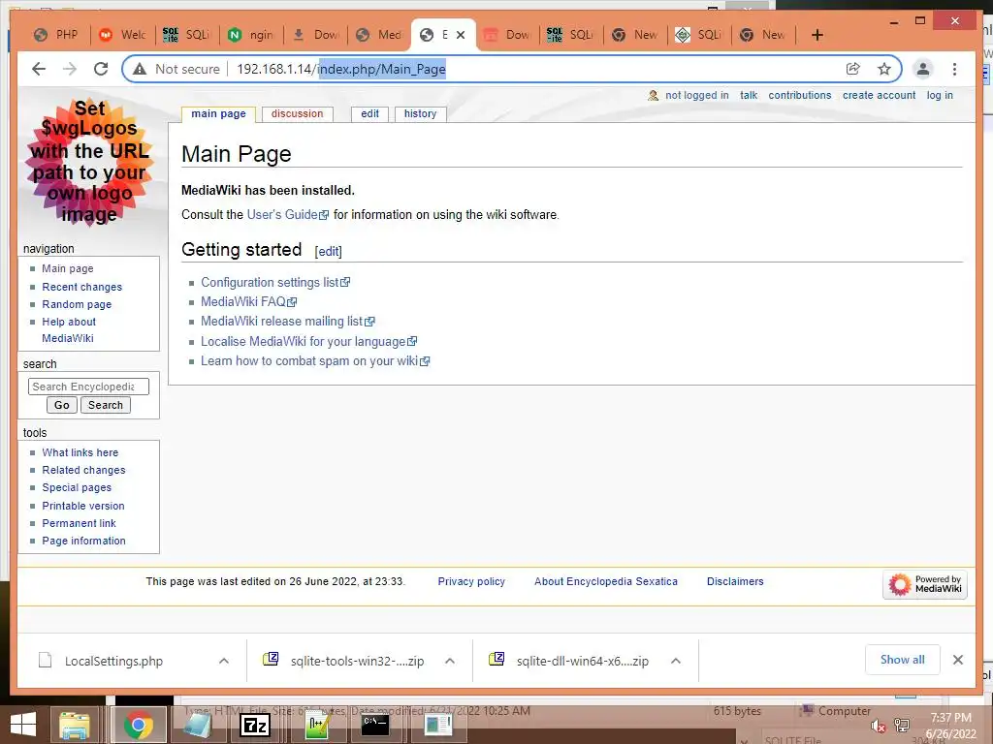Switch to the nginx browser tab
The image size is (993, 744).
[251, 35]
